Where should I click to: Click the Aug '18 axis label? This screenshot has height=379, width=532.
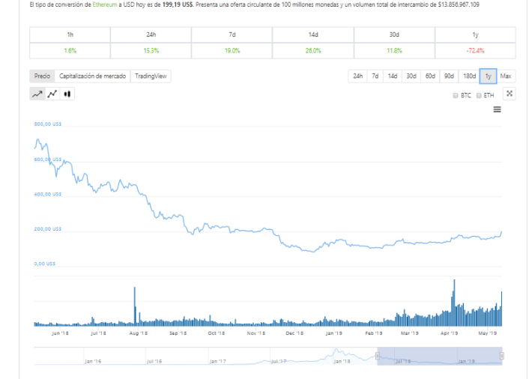(139, 333)
